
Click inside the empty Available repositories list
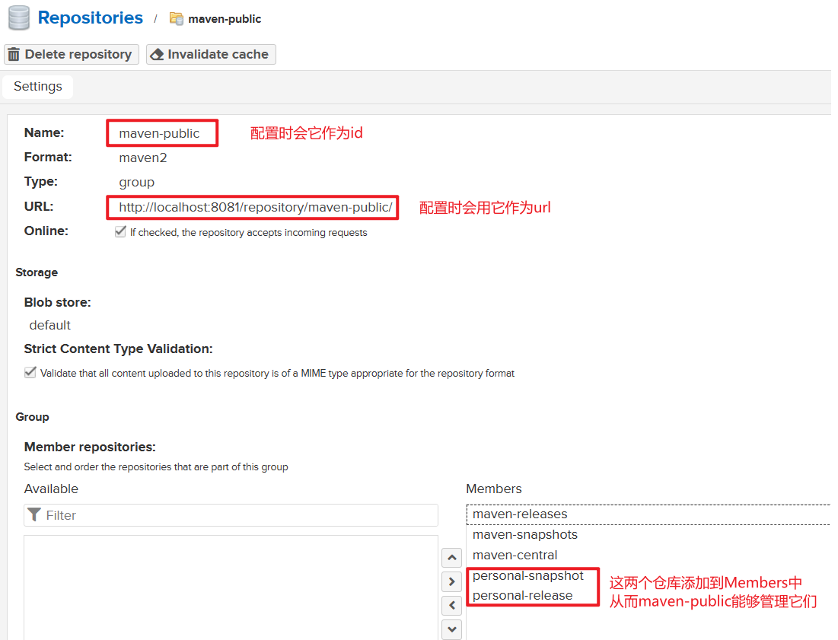pos(231,587)
